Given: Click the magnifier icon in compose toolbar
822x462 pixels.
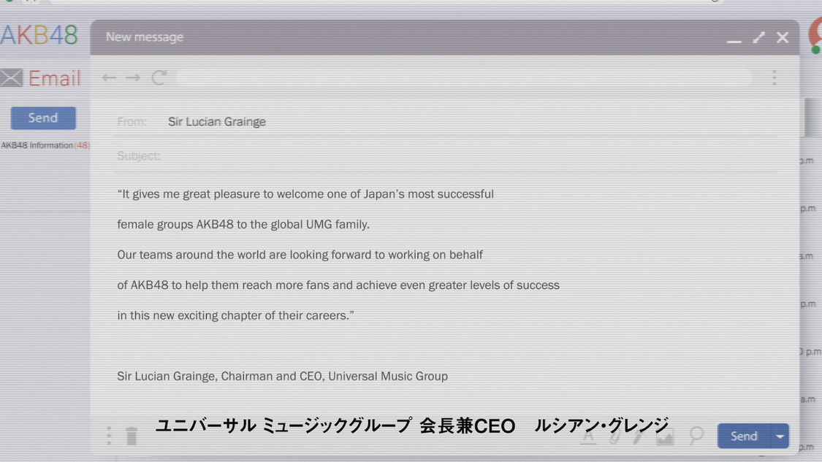Looking at the screenshot, I should (696, 436).
